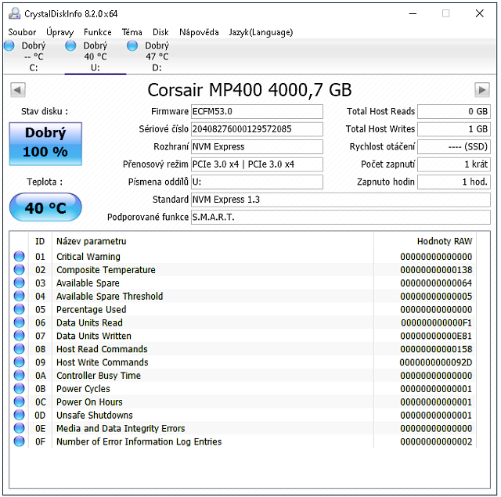Click the CrystalDiskInfo title bar app icon

pyautogui.click(x=14, y=14)
